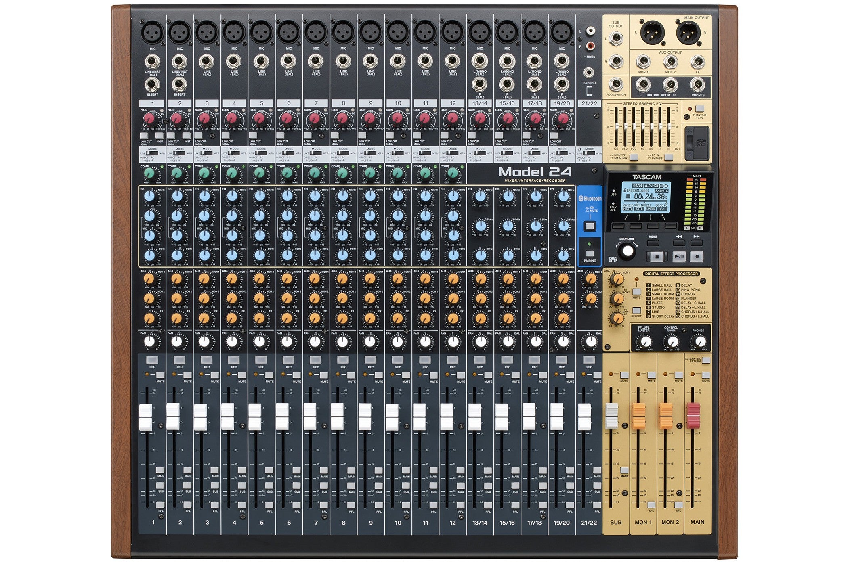Image resolution: width=848 pixels, height=565 pixels.
Task: Click the AUX OUTPUT FX jack
Action: pyautogui.click(x=697, y=62)
